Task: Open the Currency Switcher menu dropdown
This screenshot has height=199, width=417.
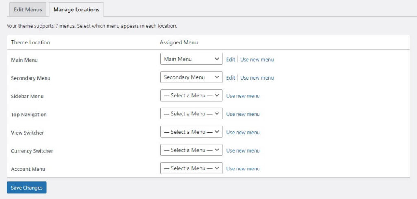Action: tap(191, 150)
